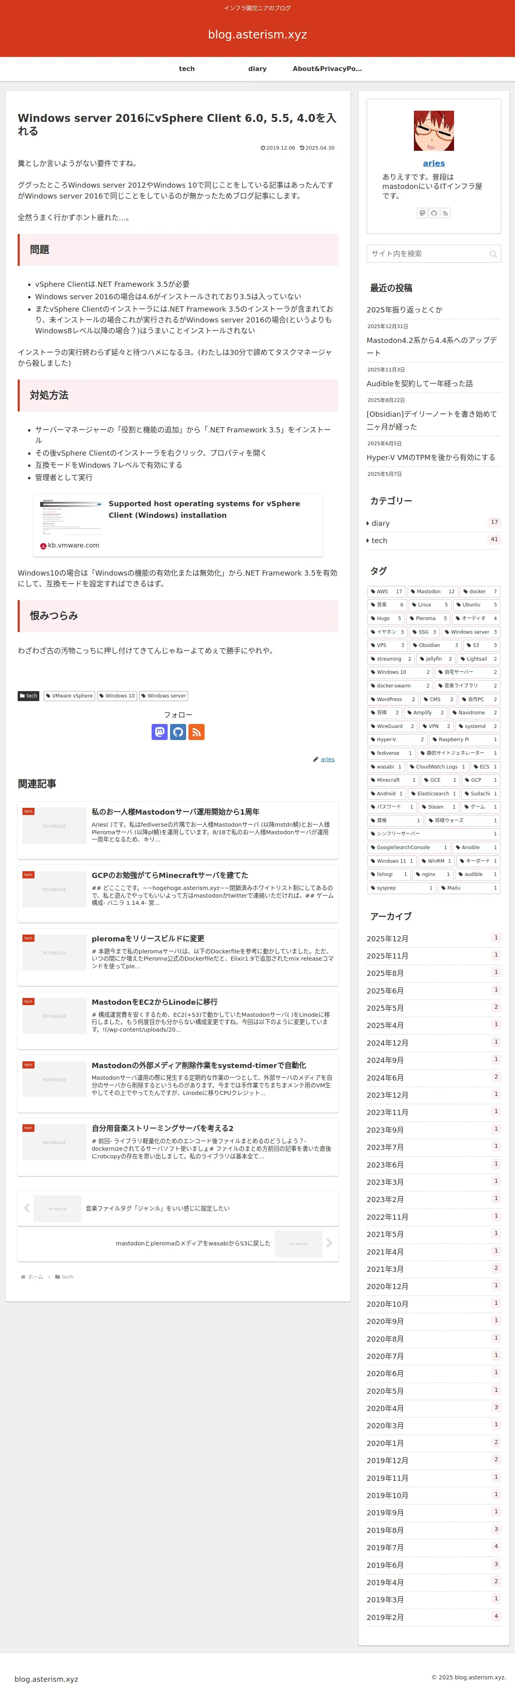Open Mastodon icon in aries profile box

(422, 213)
